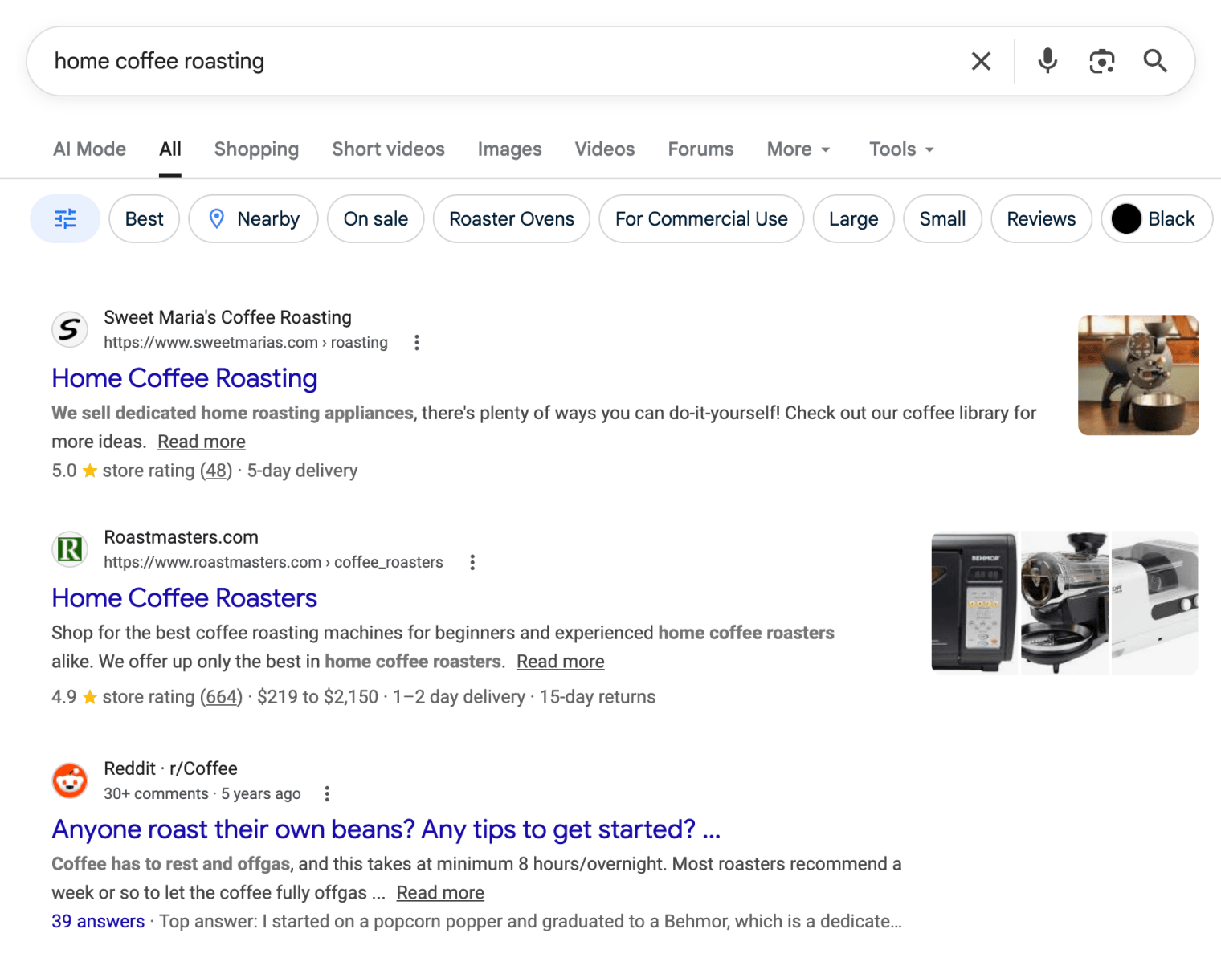The height and width of the screenshot is (970, 1221).
Task: Expand the Tools dropdown
Action: [900, 149]
